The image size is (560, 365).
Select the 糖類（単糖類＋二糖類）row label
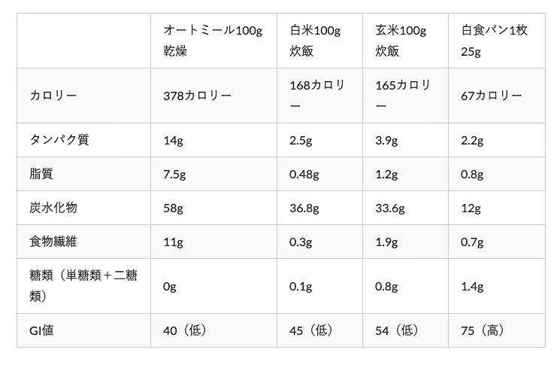click(83, 286)
